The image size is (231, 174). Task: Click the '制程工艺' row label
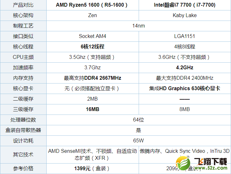(23, 26)
